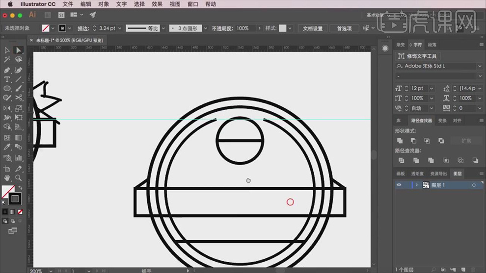Viewport: 486px width, 273px height.
Task: Switch to the 段落 tab
Action: point(432,45)
